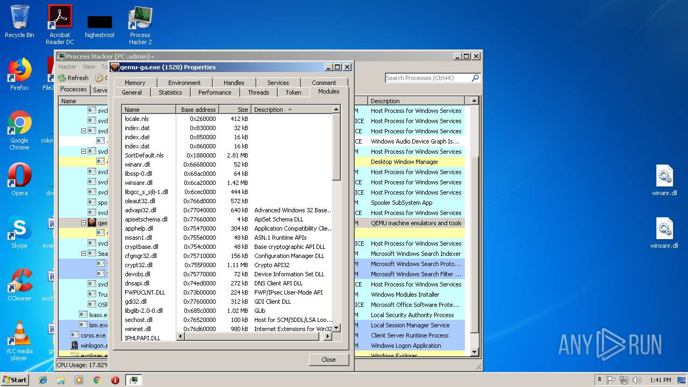The height and width of the screenshot is (387, 688).
Task: Open Opera from the taskbar
Action: tap(115, 380)
